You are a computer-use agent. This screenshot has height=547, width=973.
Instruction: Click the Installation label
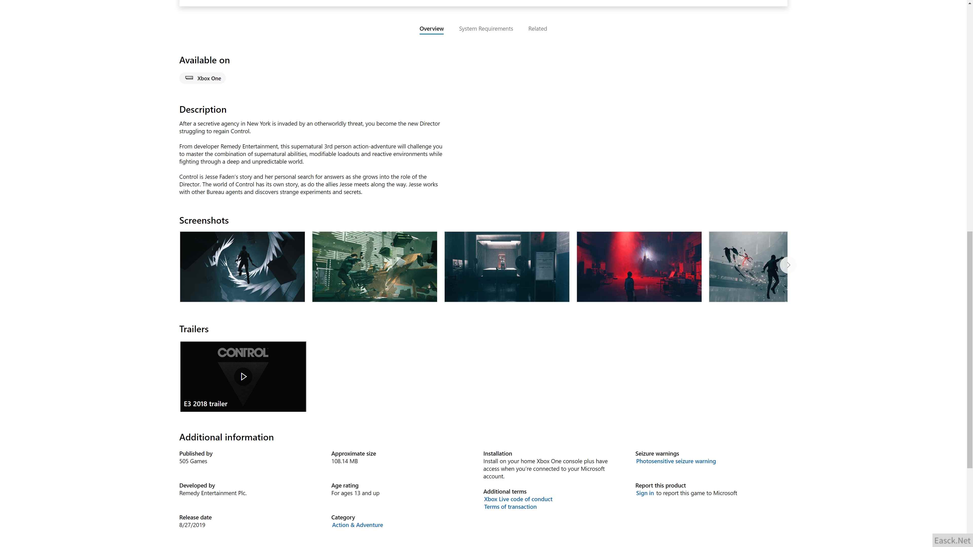[x=497, y=453]
